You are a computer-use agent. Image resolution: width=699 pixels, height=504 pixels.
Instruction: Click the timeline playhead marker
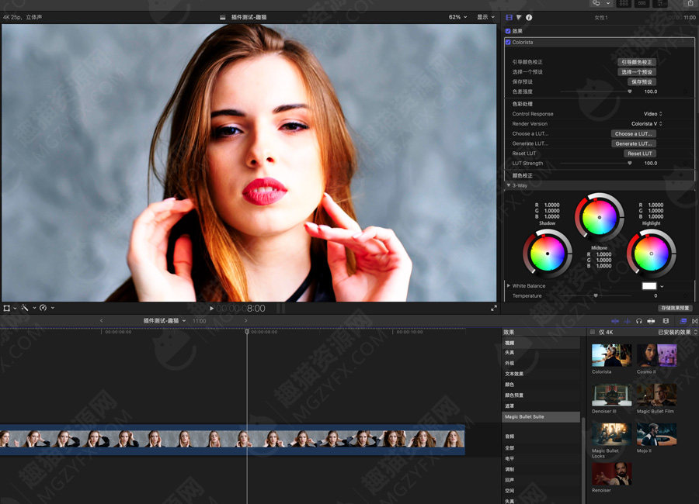pyautogui.click(x=247, y=332)
